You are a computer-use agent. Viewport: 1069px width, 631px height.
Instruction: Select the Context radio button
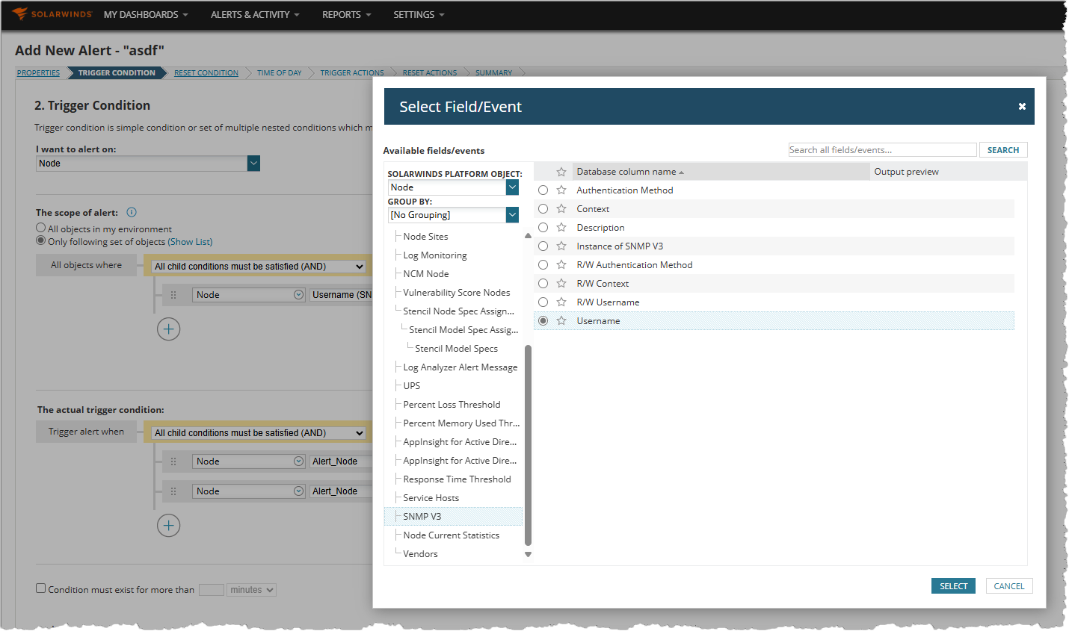pyautogui.click(x=543, y=209)
